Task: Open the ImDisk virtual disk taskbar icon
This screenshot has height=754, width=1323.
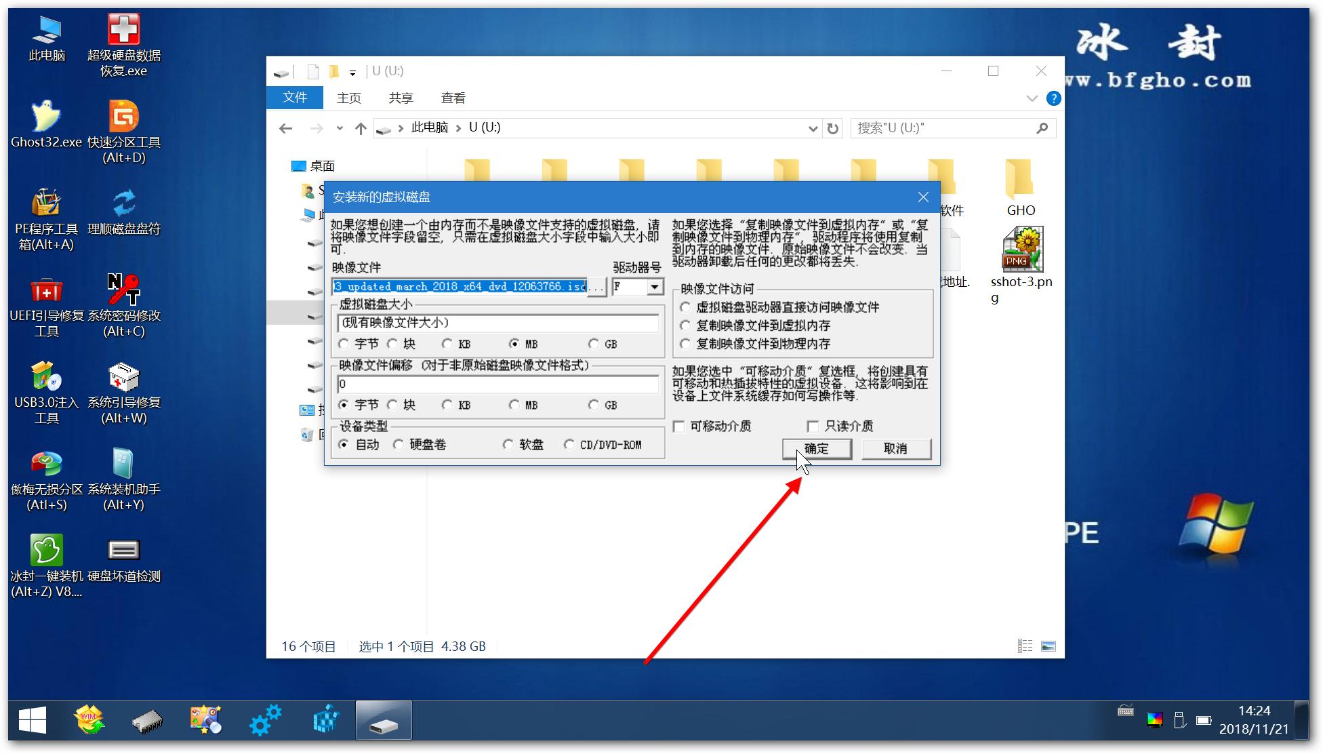Action: pos(384,720)
